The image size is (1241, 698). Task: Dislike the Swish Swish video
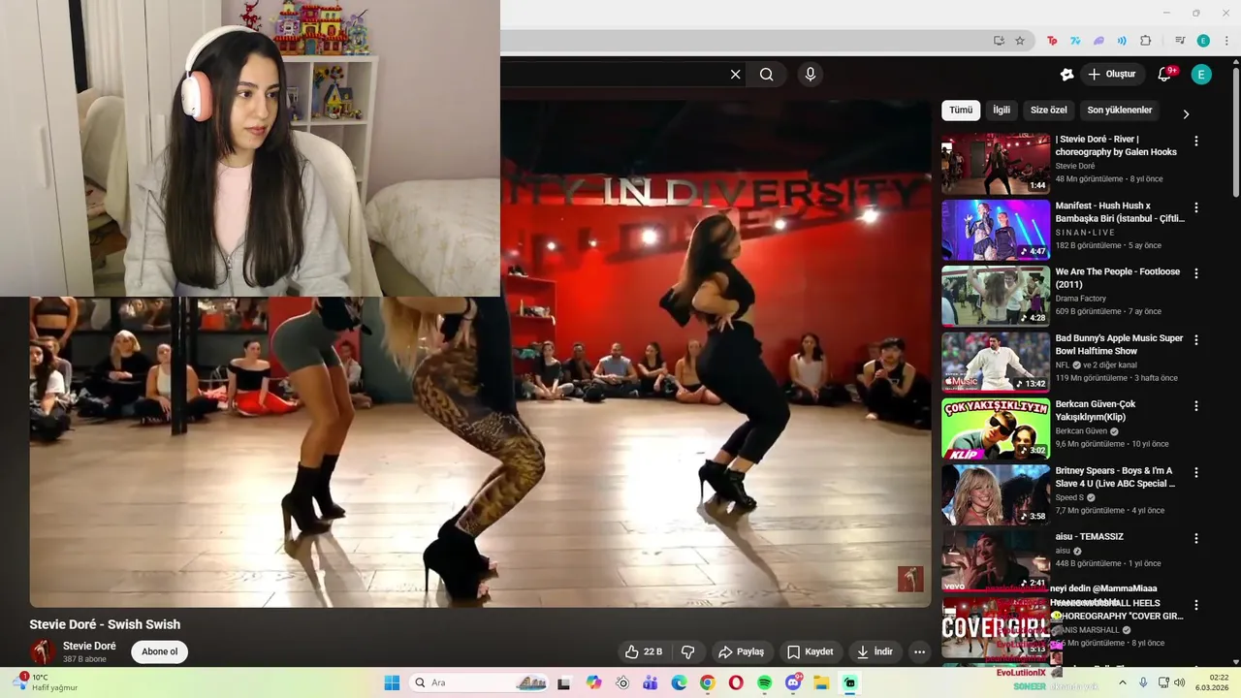[x=688, y=651]
